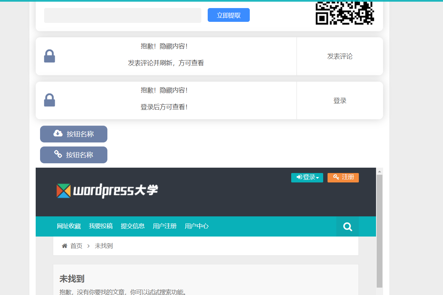Open the 网址收藏 menu item
443x295 pixels.
point(69,226)
